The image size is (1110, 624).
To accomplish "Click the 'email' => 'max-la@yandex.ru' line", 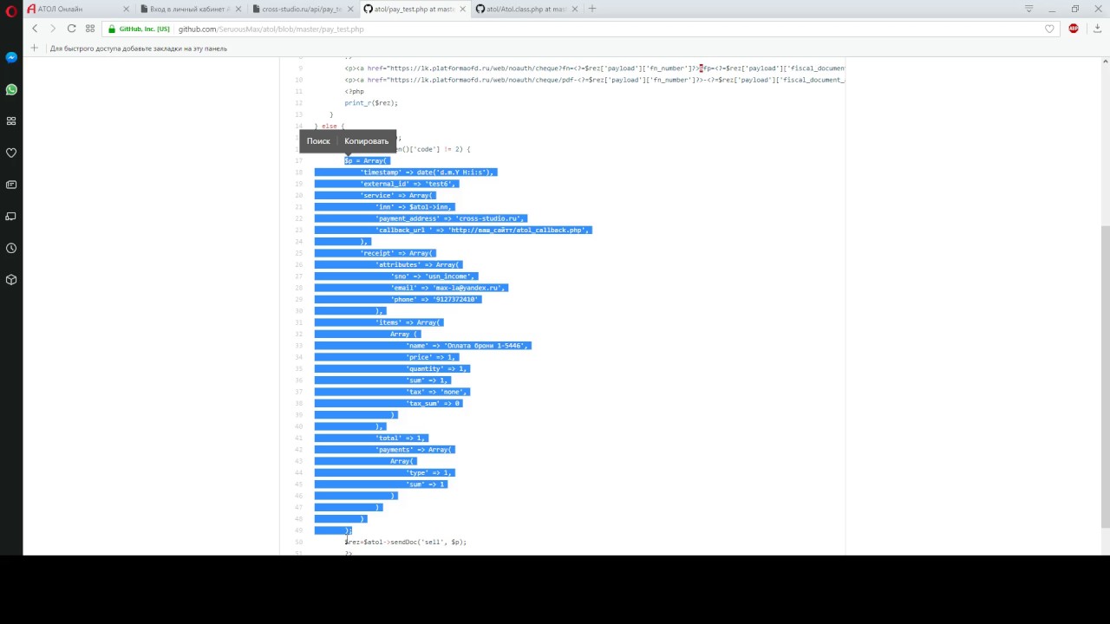I will coord(448,288).
